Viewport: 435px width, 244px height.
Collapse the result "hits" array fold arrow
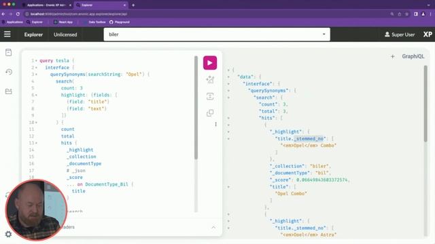coord(228,118)
